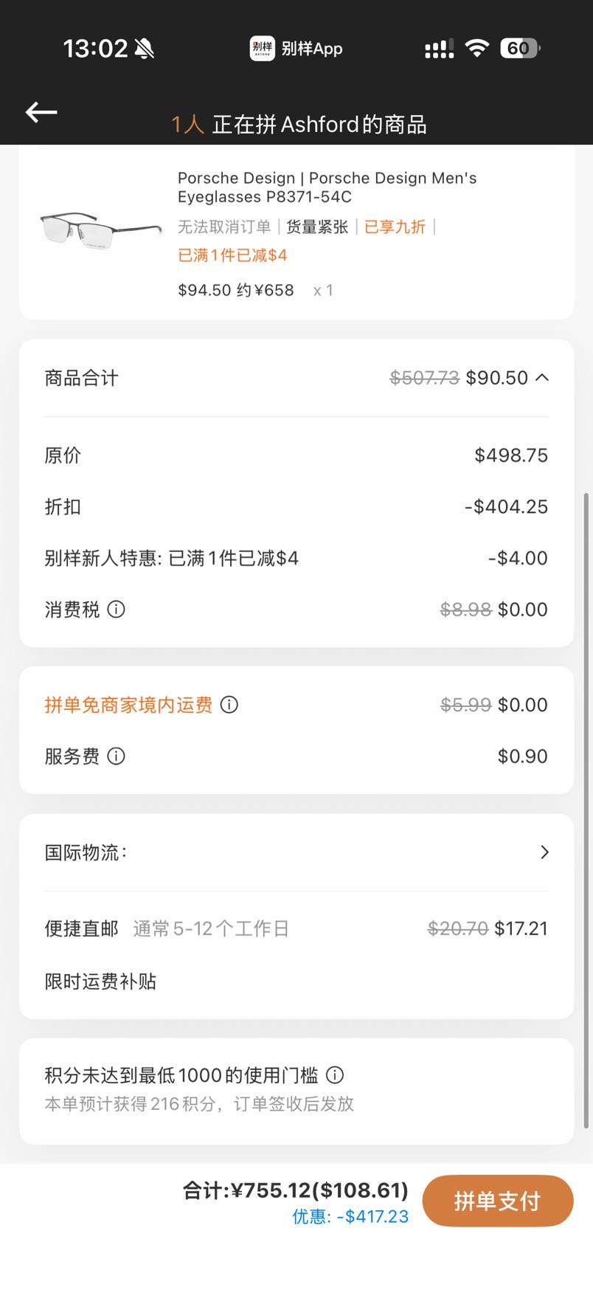
Task: Tap the back arrow icon
Action: pos(41,112)
